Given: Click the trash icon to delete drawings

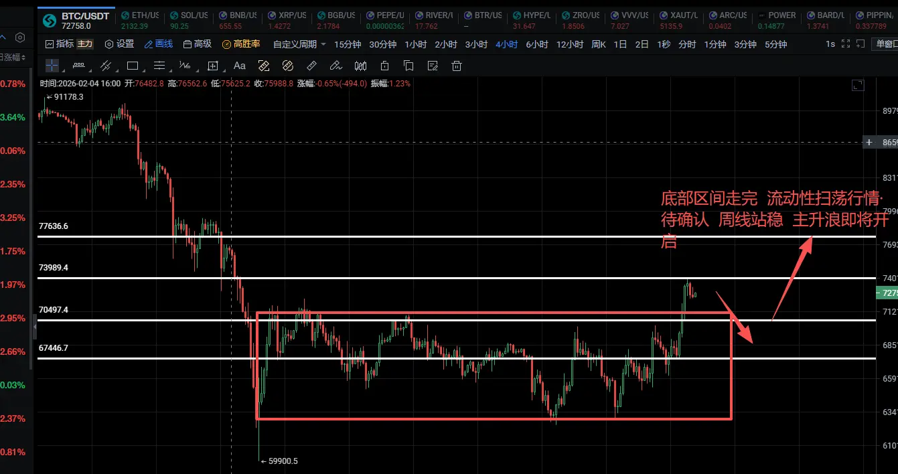Looking at the screenshot, I should pyautogui.click(x=457, y=66).
